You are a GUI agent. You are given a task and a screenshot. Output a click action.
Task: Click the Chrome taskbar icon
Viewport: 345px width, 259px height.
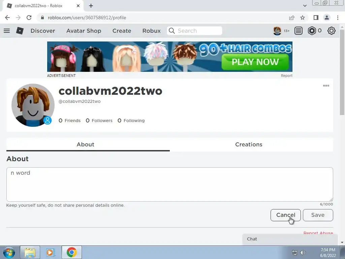click(71, 252)
